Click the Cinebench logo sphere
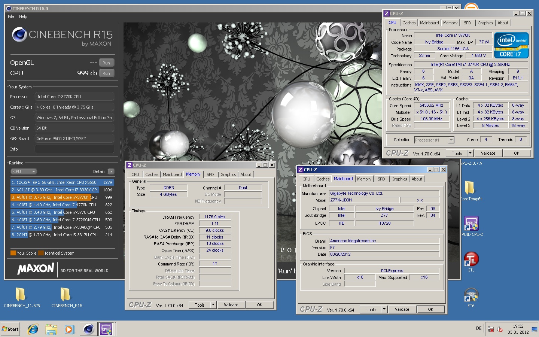The height and width of the screenshot is (337, 539). 19,35
